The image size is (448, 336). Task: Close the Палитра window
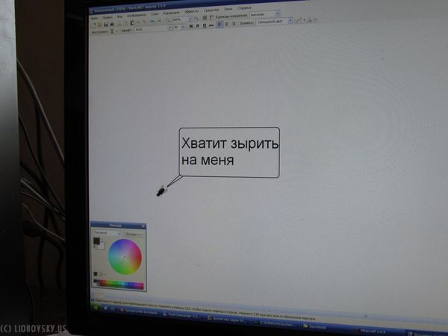click(x=143, y=225)
